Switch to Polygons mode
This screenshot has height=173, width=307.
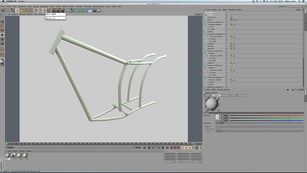[x=2, y=44]
